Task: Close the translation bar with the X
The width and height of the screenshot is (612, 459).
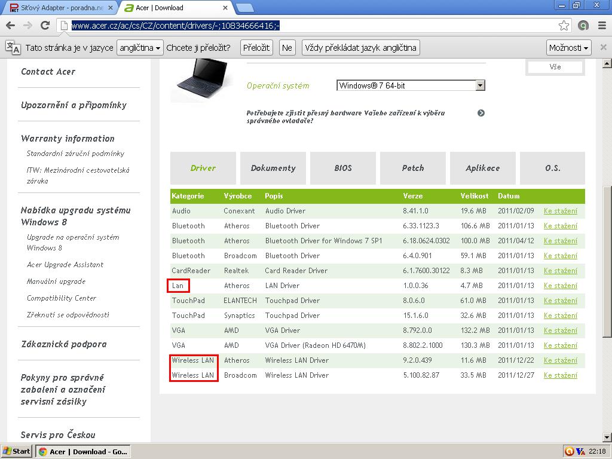Action: pyautogui.click(x=604, y=47)
